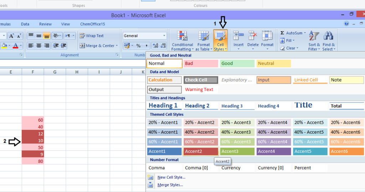This screenshot has width=365, height=192.
Task: Click the Format cells icon
Action: [x=267, y=36]
